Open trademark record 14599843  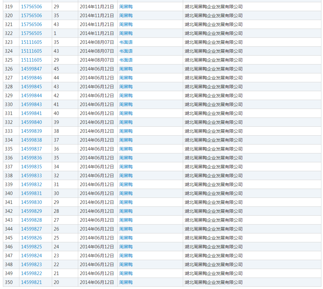point(31,104)
